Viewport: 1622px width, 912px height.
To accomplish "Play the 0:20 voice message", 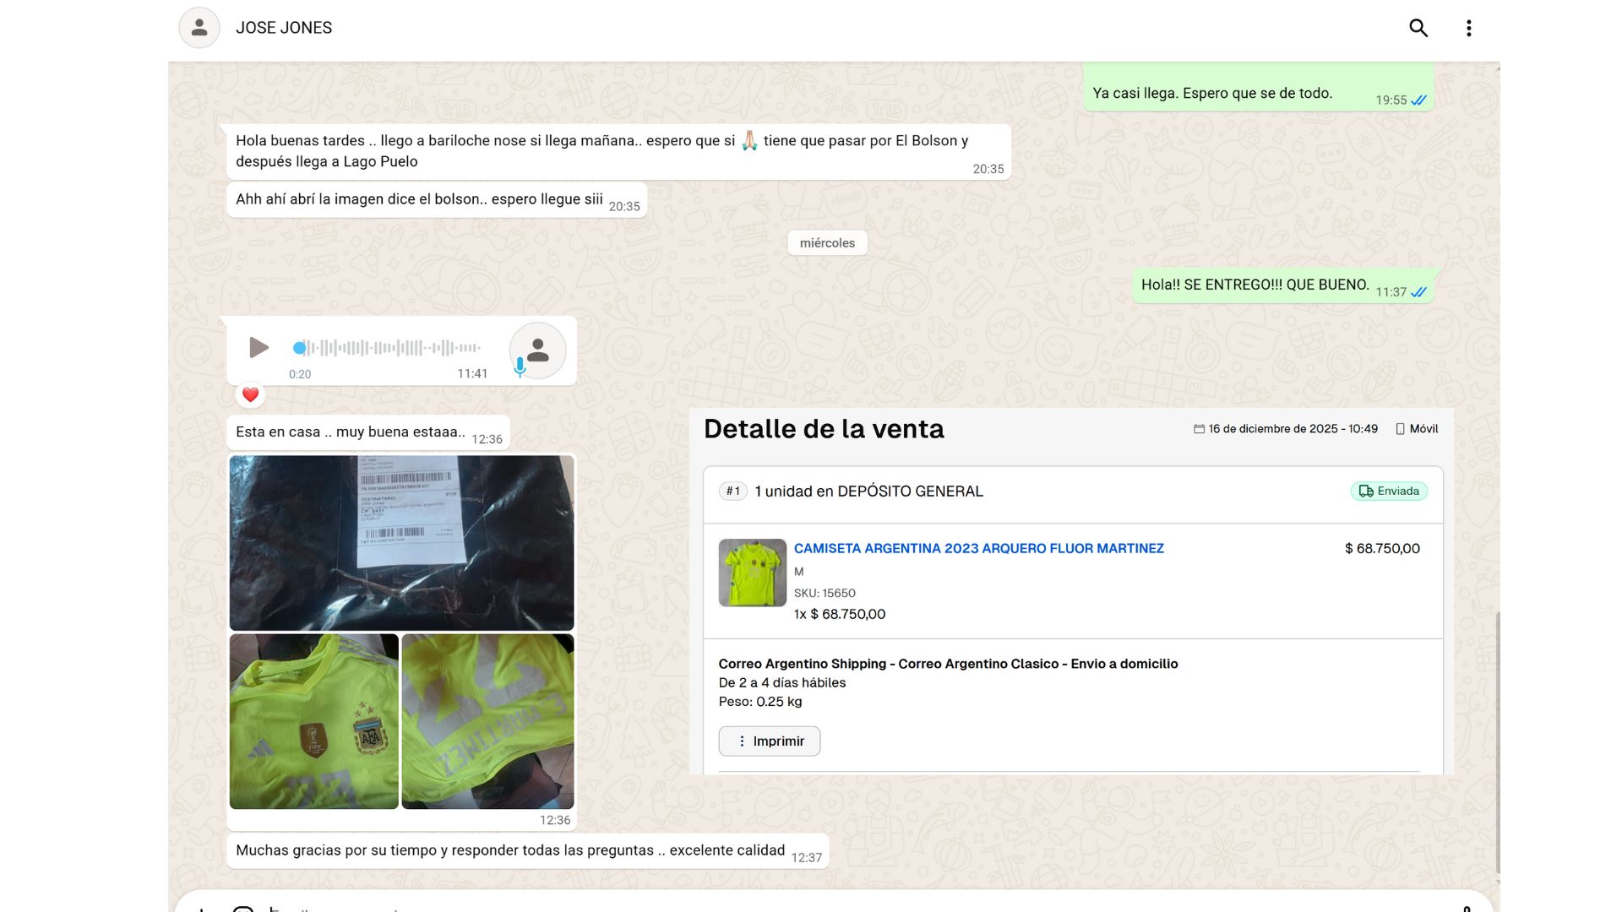I will pos(259,347).
